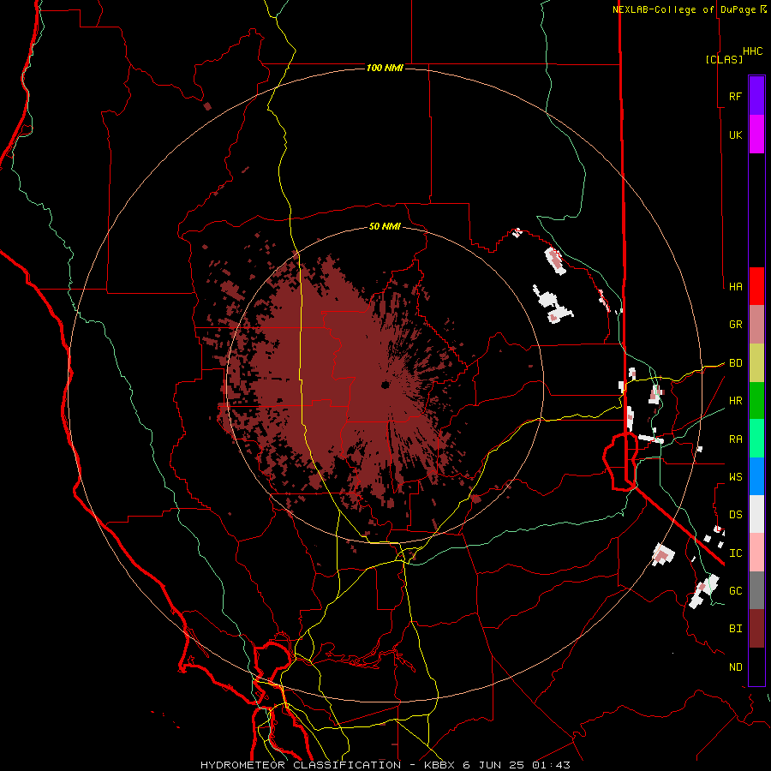The height and width of the screenshot is (771, 771).
Task: Click the purple RF swatch in the legend
Action: pyautogui.click(x=756, y=96)
